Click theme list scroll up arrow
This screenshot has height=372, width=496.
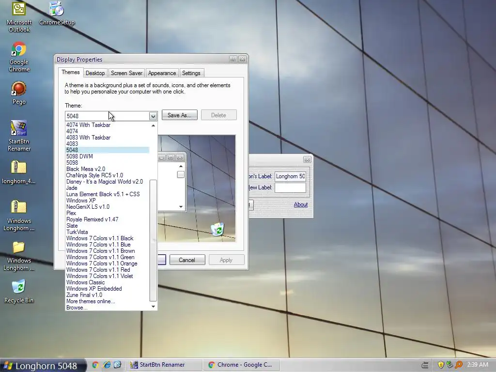click(x=154, y=125)
